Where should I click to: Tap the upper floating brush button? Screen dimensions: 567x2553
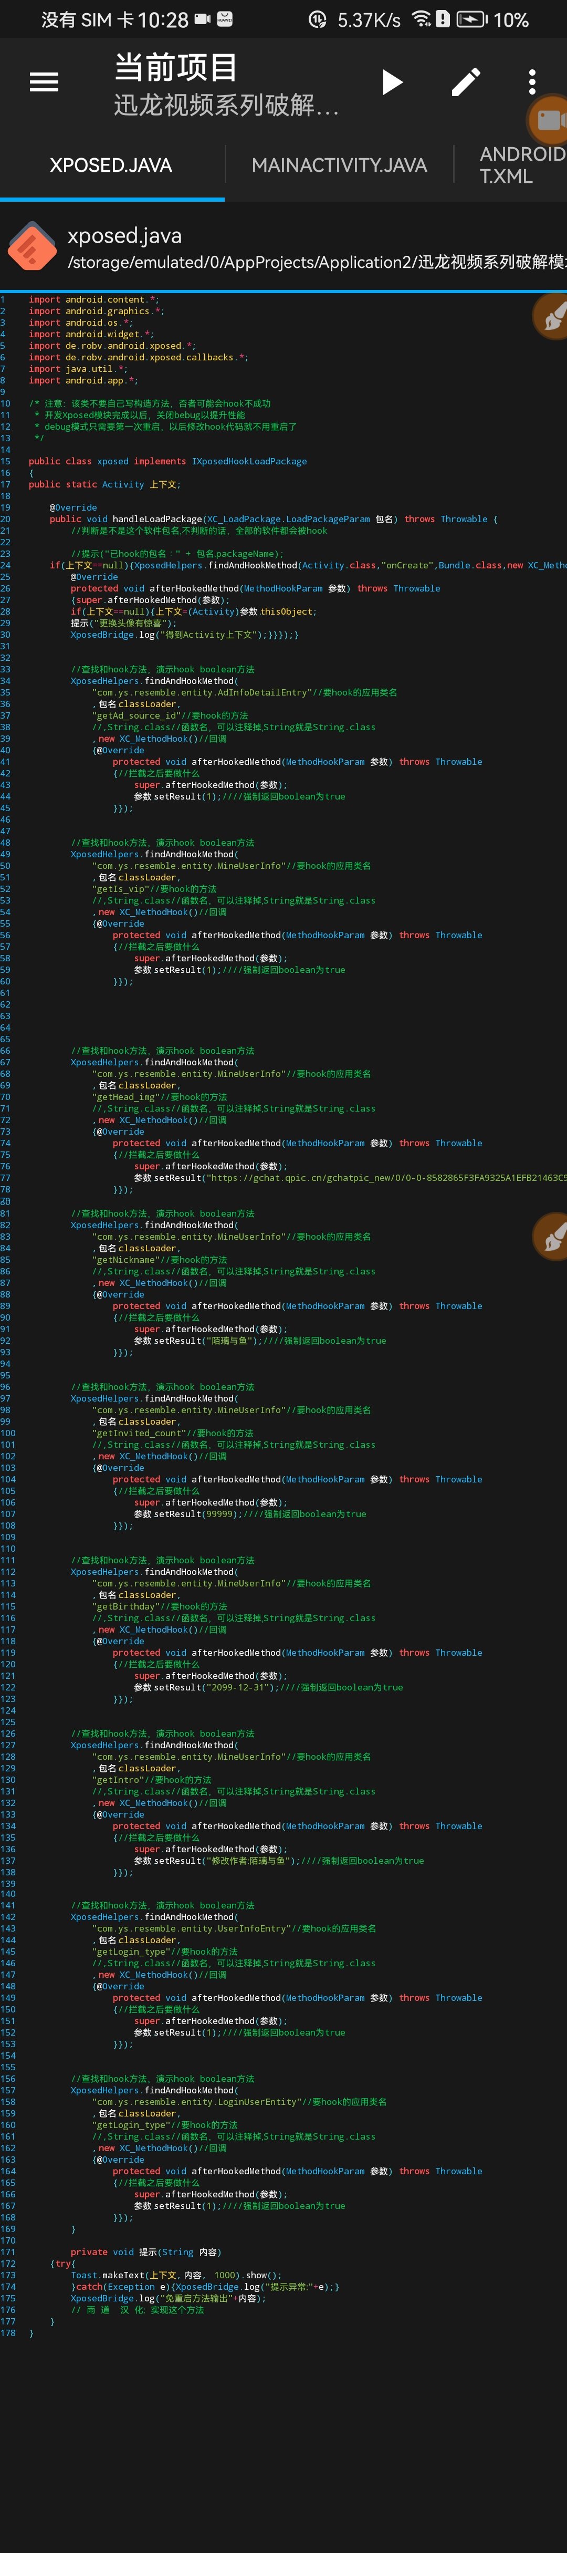pyautogui.click(x=551, y=316)
